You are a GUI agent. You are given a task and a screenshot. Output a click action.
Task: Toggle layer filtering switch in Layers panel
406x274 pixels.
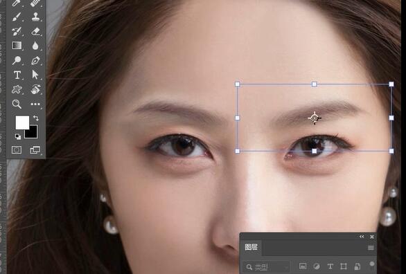tap(372, 264)
